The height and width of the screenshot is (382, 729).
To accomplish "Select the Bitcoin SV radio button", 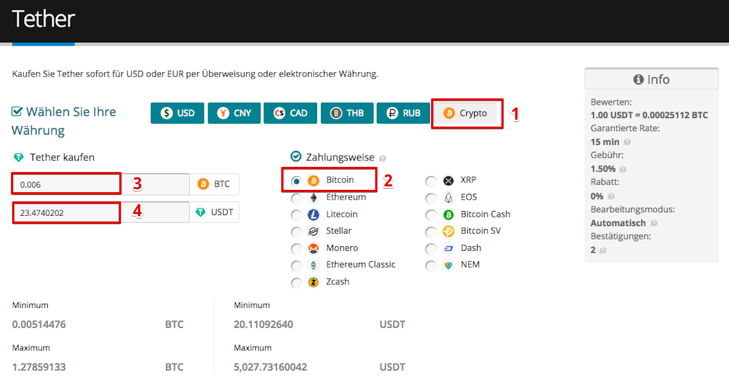I will pos(431,232).
